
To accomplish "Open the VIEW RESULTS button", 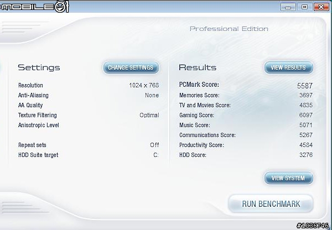I will (x=288, y=67).
